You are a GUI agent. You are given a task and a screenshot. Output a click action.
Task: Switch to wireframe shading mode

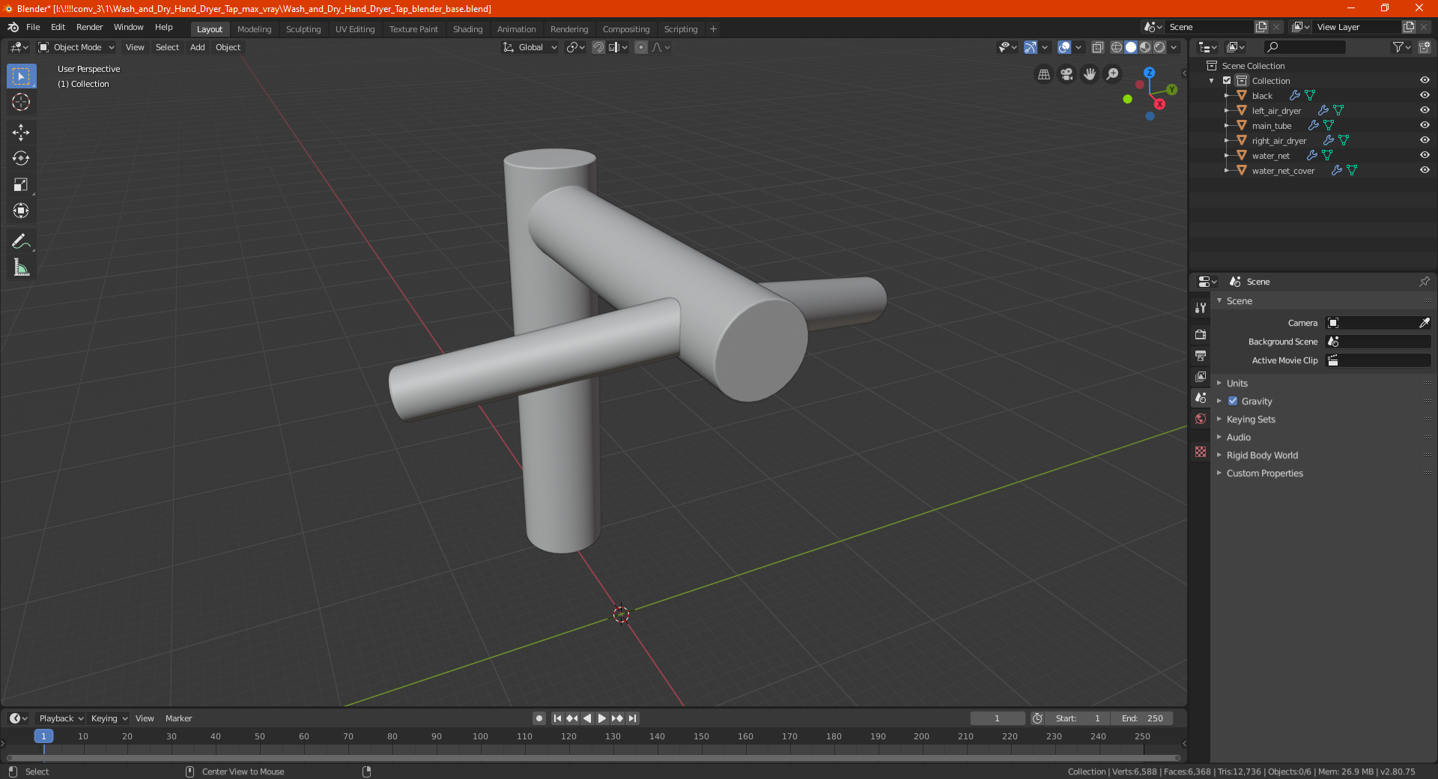click(1116, 47)
